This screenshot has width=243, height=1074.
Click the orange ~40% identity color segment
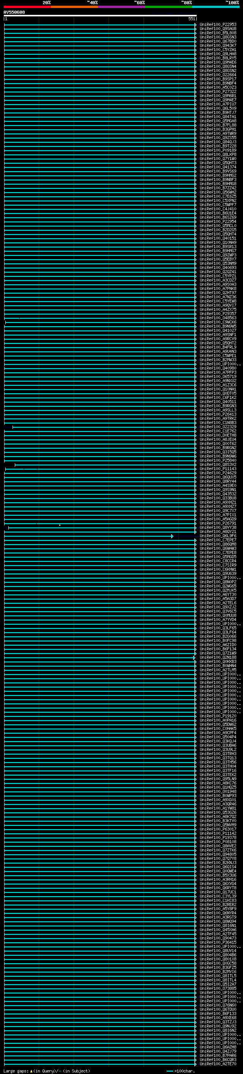click(74, 7)
